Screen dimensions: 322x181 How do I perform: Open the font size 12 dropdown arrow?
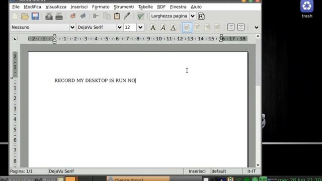[x=140, y=27]
